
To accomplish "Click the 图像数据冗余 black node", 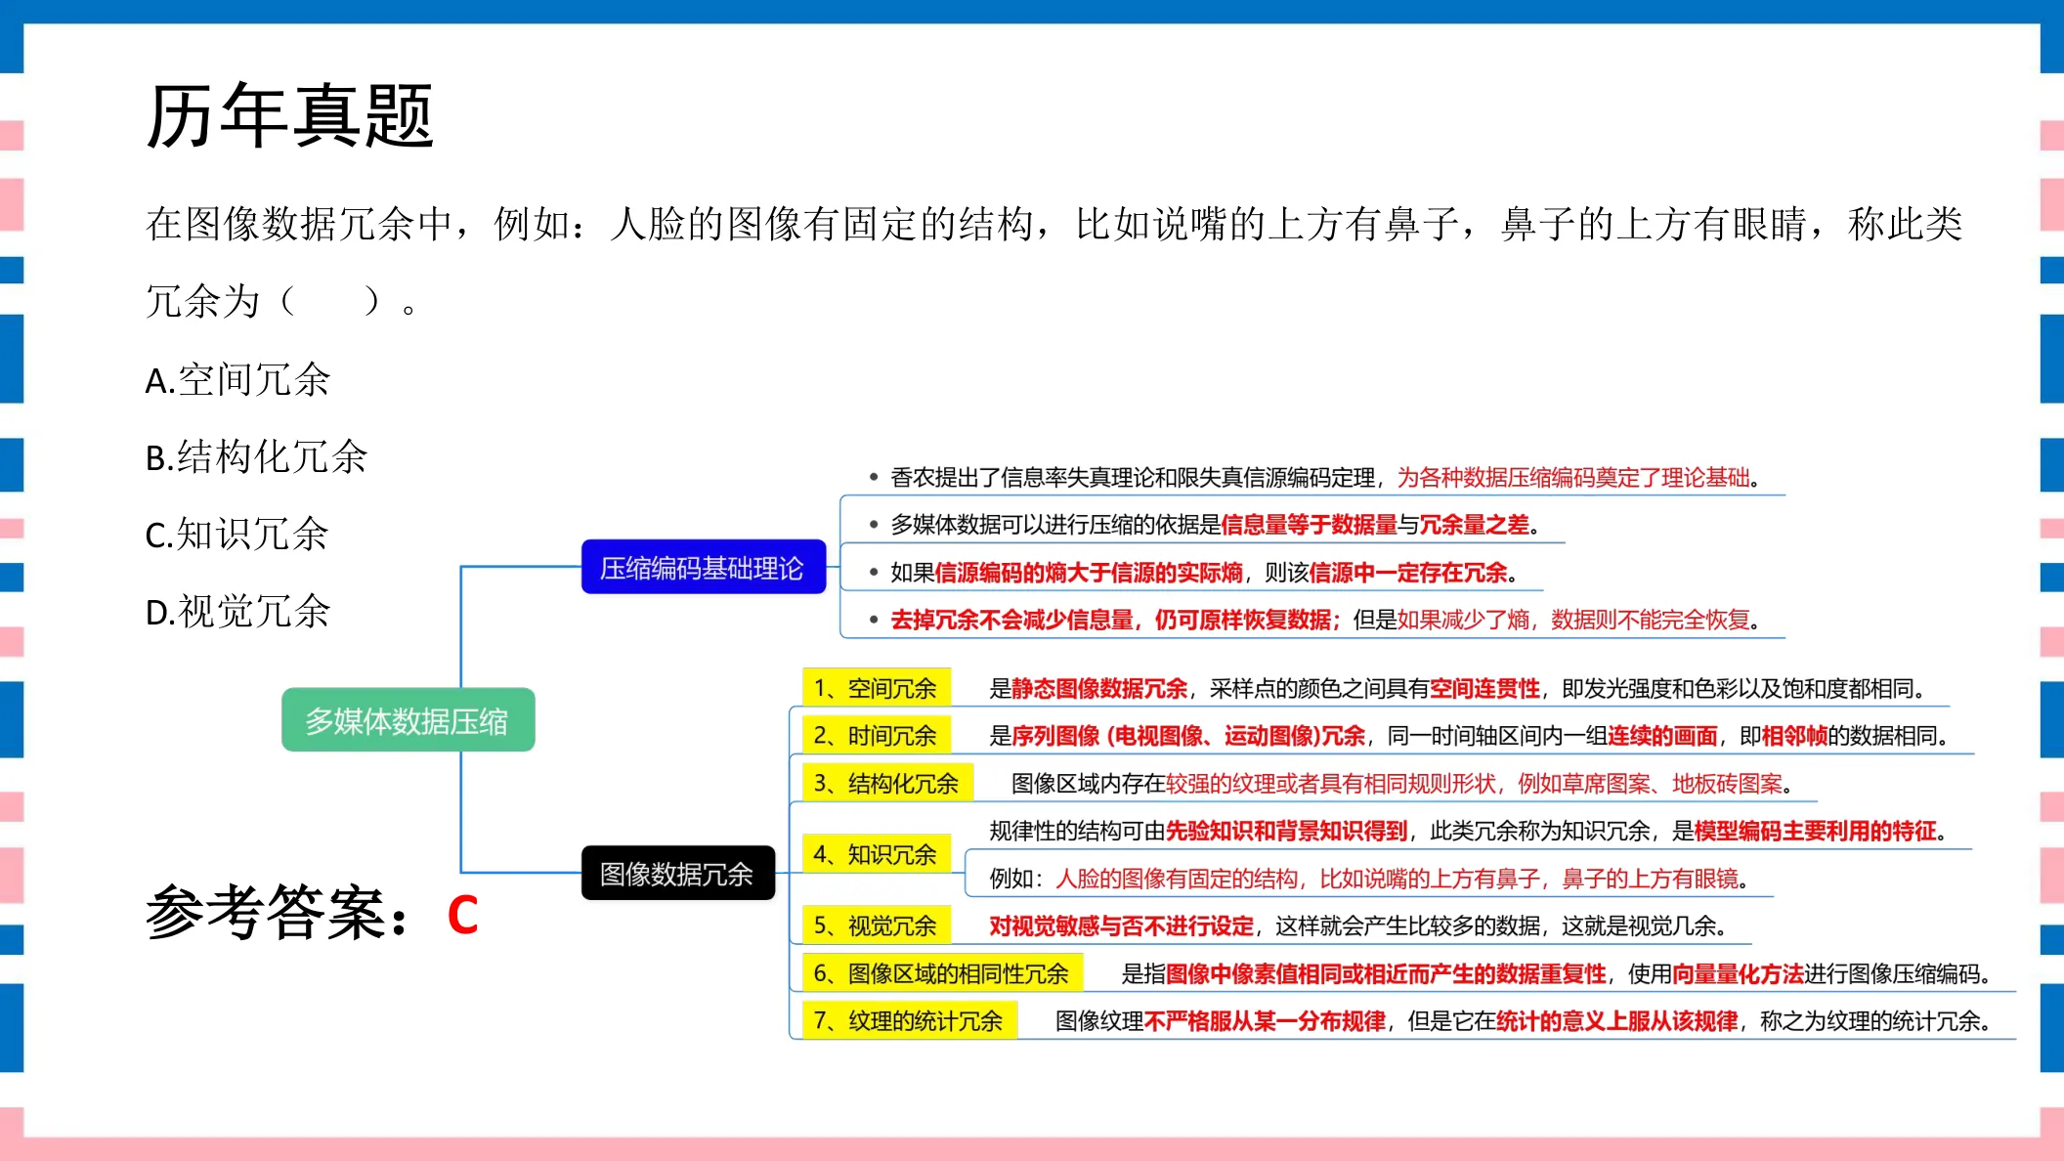I will click(x=677, y=873).
